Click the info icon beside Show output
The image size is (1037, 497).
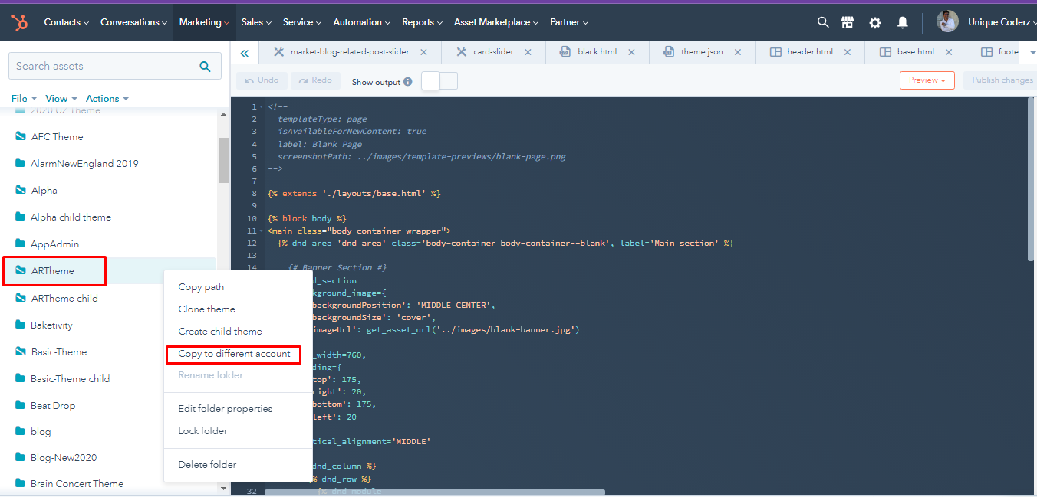[x=408, y=82]
